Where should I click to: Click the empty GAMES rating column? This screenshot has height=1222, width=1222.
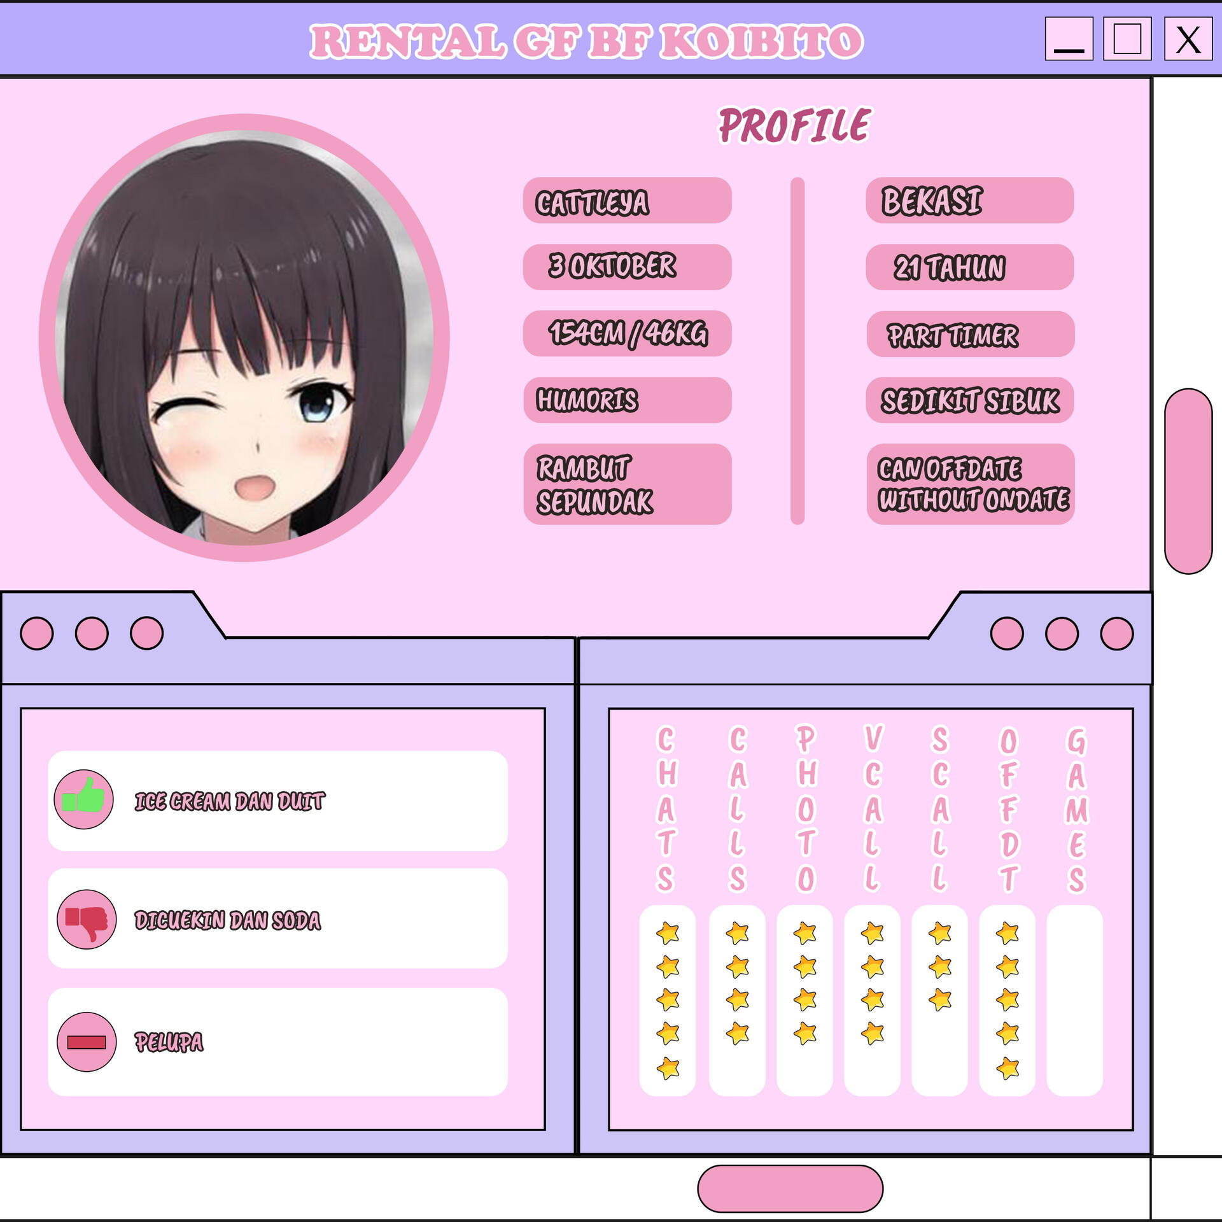1074,1000
